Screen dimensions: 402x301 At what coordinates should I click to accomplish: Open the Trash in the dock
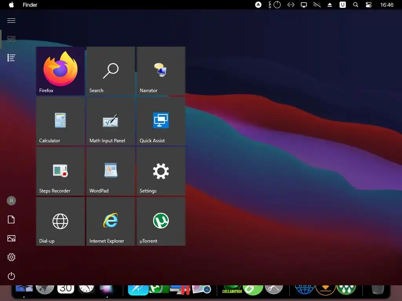pos(378,290)
